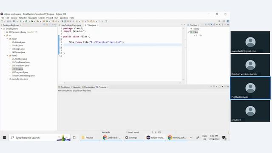Screen dimensions: 272x153
Task: Close the Files.java editor tab
Action: (98, 25)
